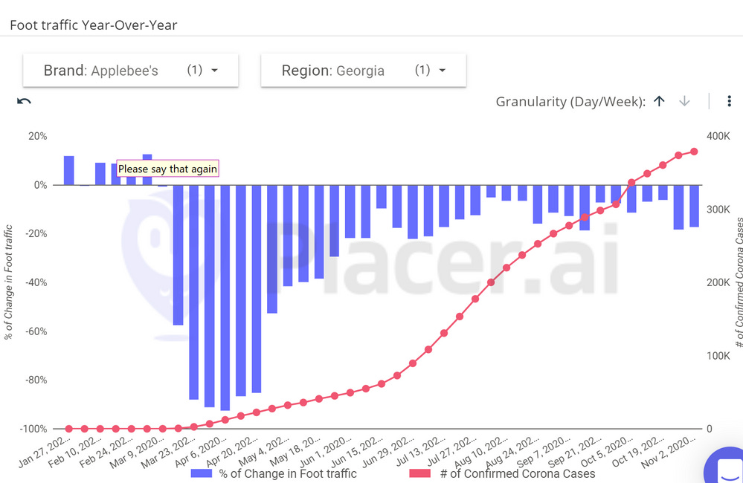
Task: Click the -100% left axis label
Action: tap(33, 429)
